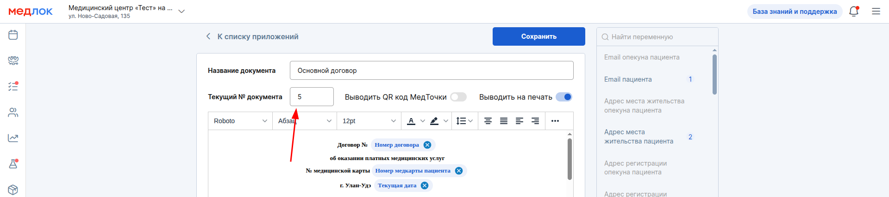
Task: Go back via 'К списку приложений'
Action: point(252,36)
